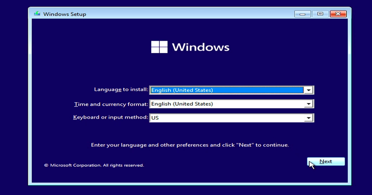Click the Microsoft Corporation copyright notice
The width and height of the screenshot is (372, 195).
pyautogui.click(x=94, y=165)
